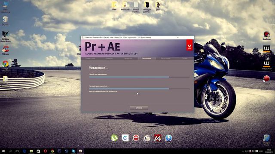Switch to the installer taskbar button
The height and width of the screenshot is (154, 275).
point(80,151)
